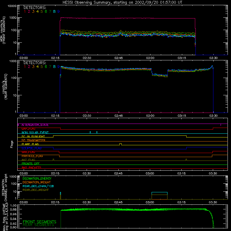Click the ECLIPSE_FLAG label
This screenshot has width=231, height=231.
[x=31, y=148]
